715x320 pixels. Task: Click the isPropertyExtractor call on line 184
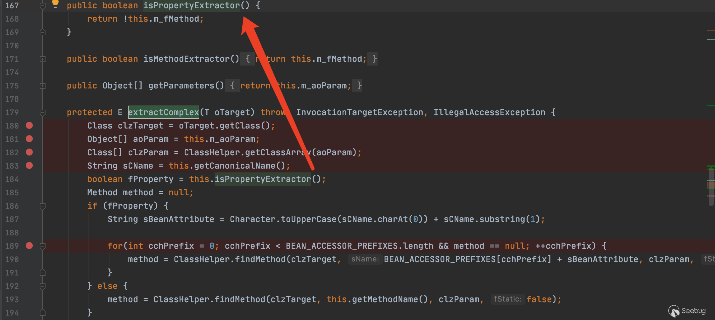(x=263, y=179)
